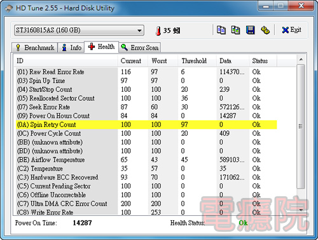Click the Health Status label
Screen dimensions: 318x240
[x=188, y=223]
